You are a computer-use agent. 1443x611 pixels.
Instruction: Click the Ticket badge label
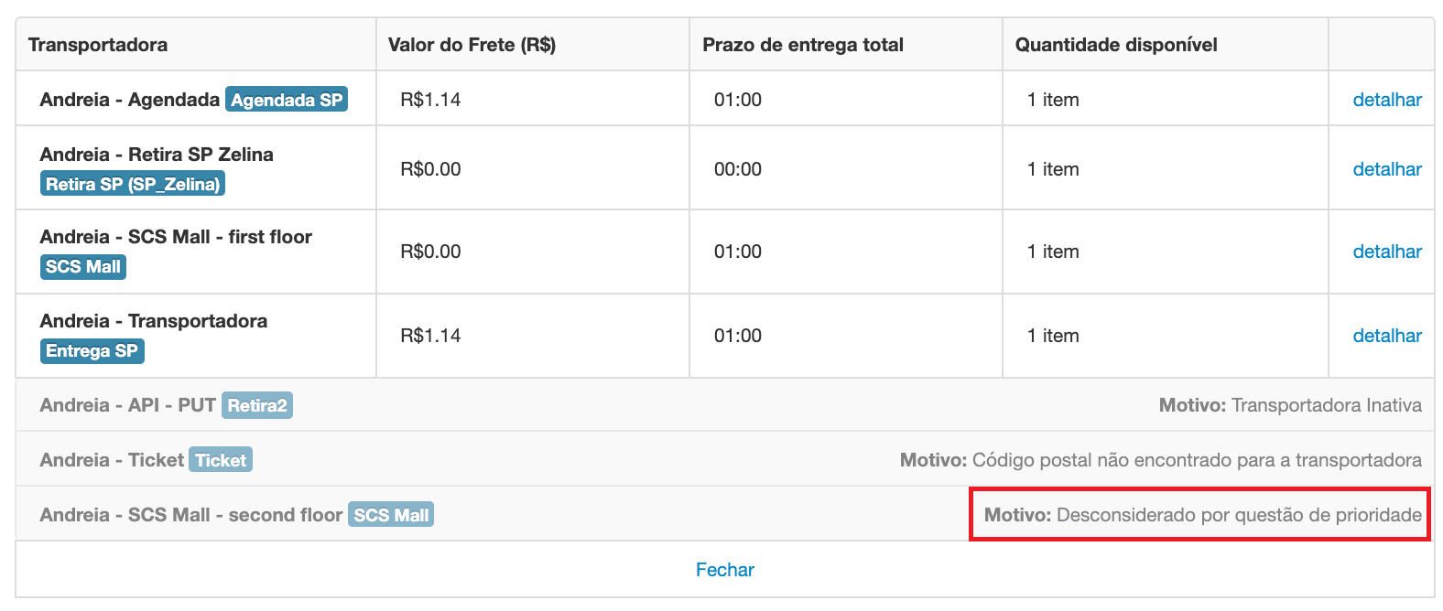(x=221, y=460)
